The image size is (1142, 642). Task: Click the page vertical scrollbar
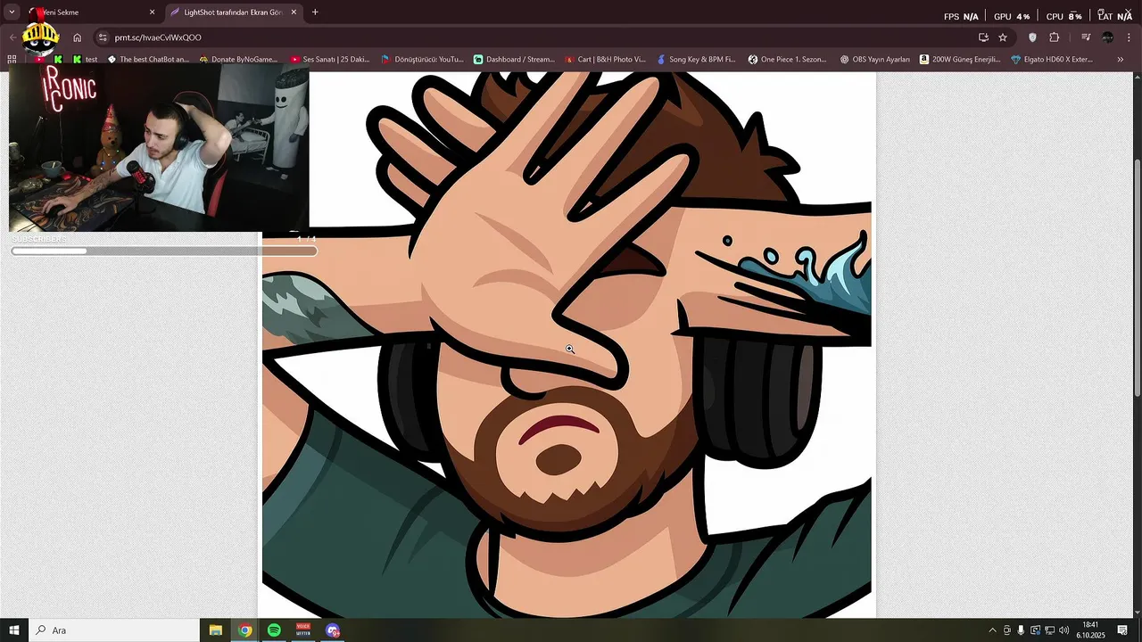[x=1137, y=278]
